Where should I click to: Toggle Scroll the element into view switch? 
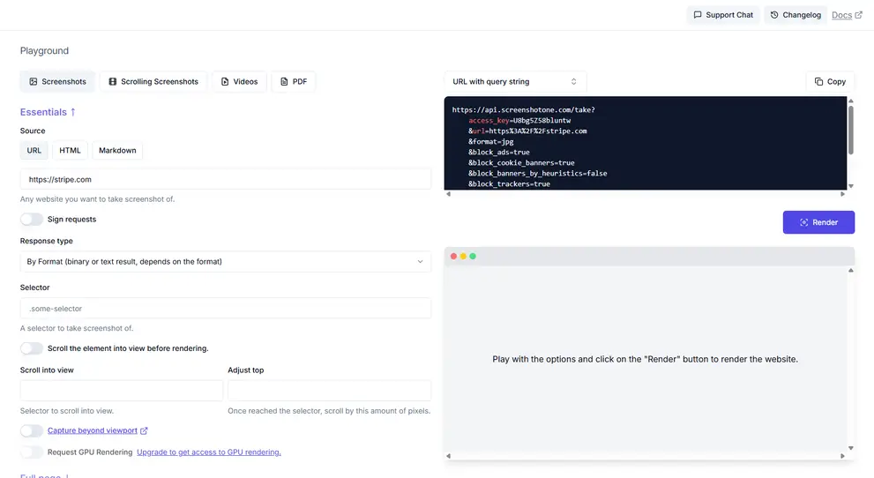32,348
